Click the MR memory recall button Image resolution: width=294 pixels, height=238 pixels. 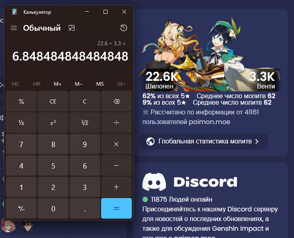pos(36,84)
